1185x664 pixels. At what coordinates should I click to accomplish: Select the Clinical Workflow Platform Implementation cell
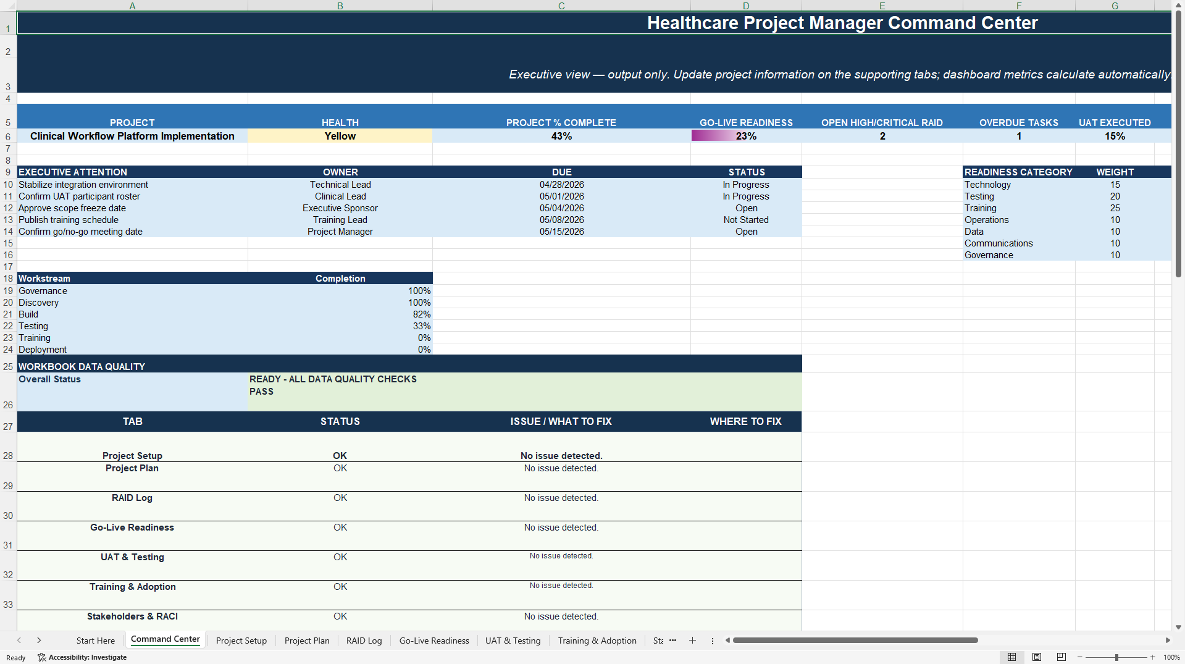tap(132, 136)
